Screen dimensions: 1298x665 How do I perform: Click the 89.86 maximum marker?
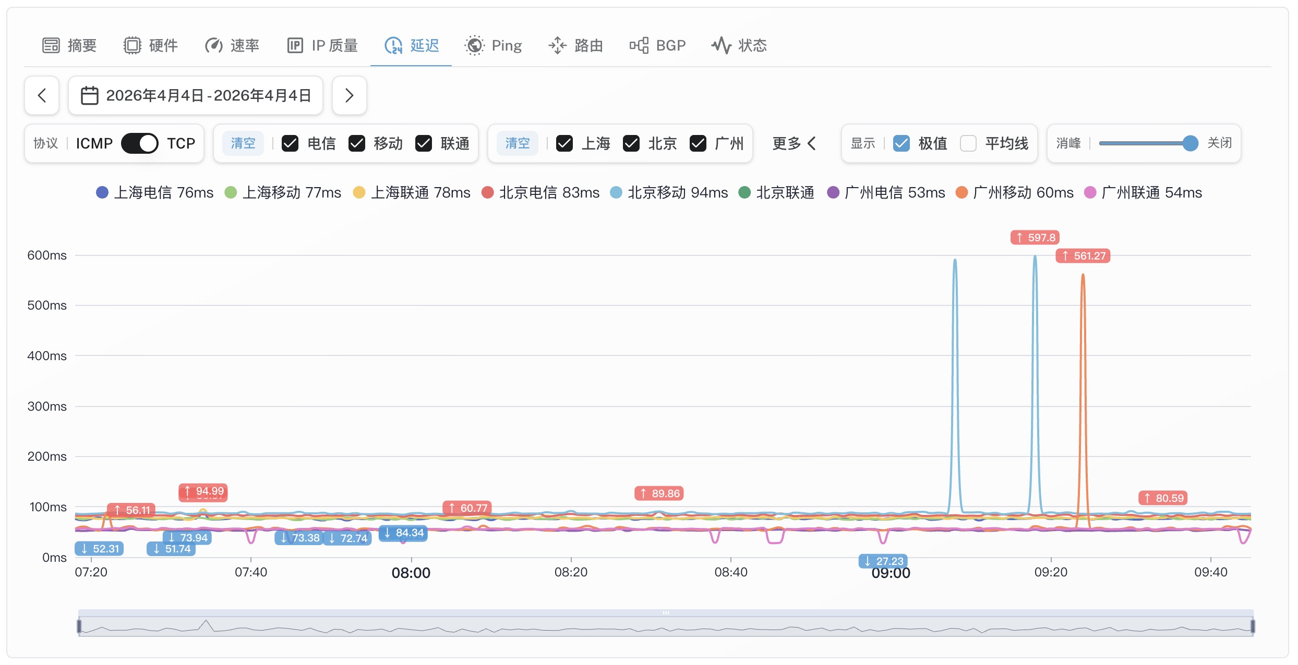point(659,494)
